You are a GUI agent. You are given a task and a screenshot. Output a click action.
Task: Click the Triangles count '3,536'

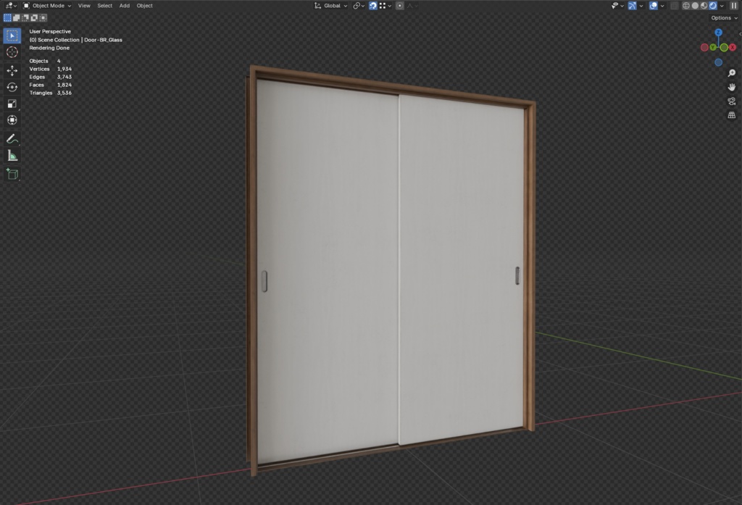pyautogui.click(x=64, y=93)
